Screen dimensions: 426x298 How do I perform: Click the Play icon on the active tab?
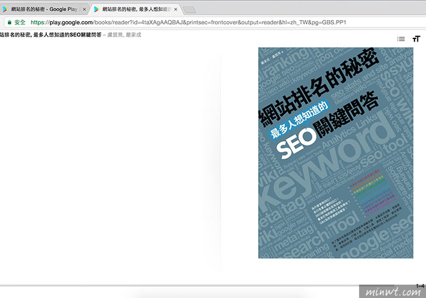[x=96, y=9]
